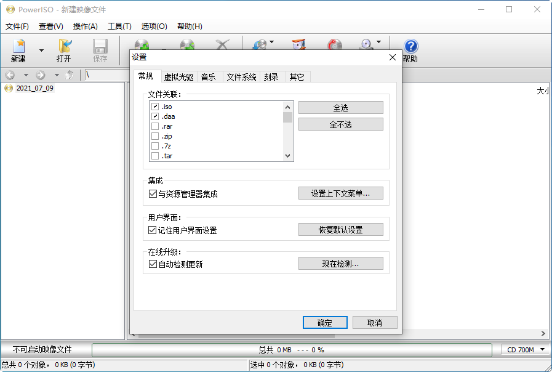
Task: Click the go-up-one-level folder icon
Action: pyautogui.click(x=70, y=75)
